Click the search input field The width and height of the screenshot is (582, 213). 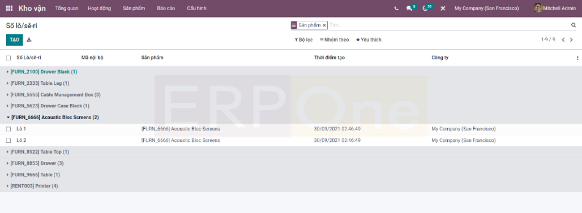pos(449,25)
